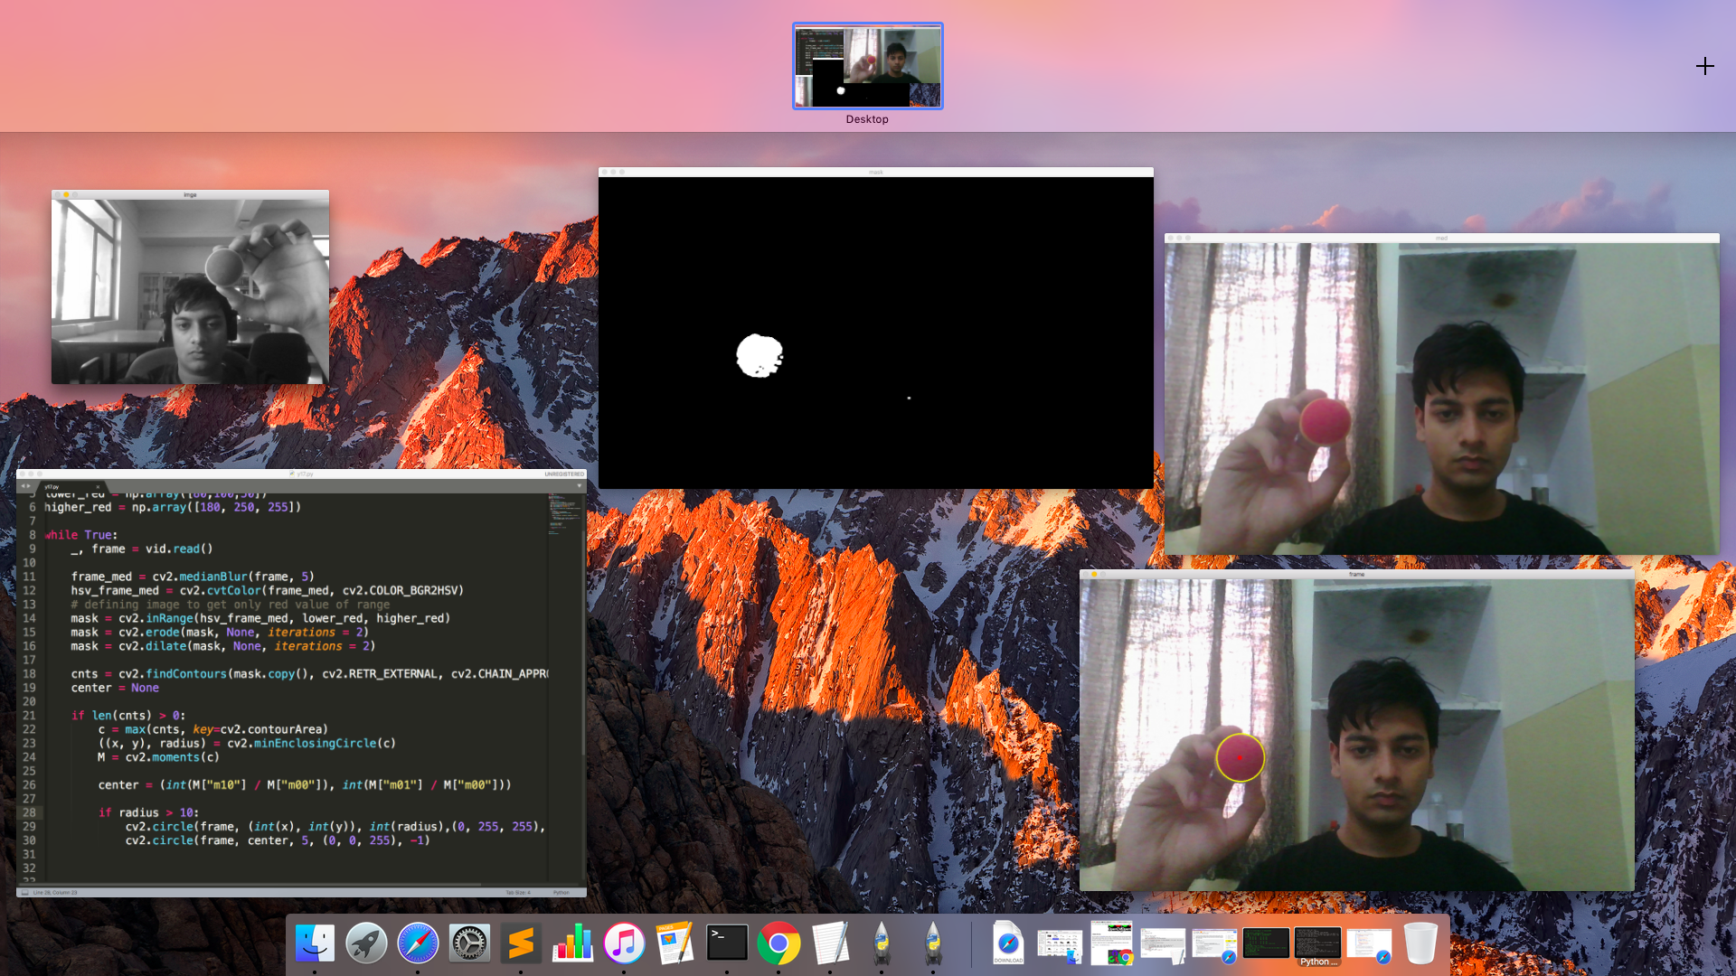1736x976 pixels.
Task: Open the Numbers chart icon in dock
Action: pos(572,943)
